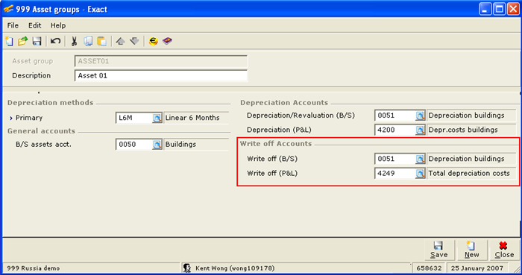Screen dimensions: 522x275
Task: Click the New document toolbar icon
Action: tap(9, 41)
